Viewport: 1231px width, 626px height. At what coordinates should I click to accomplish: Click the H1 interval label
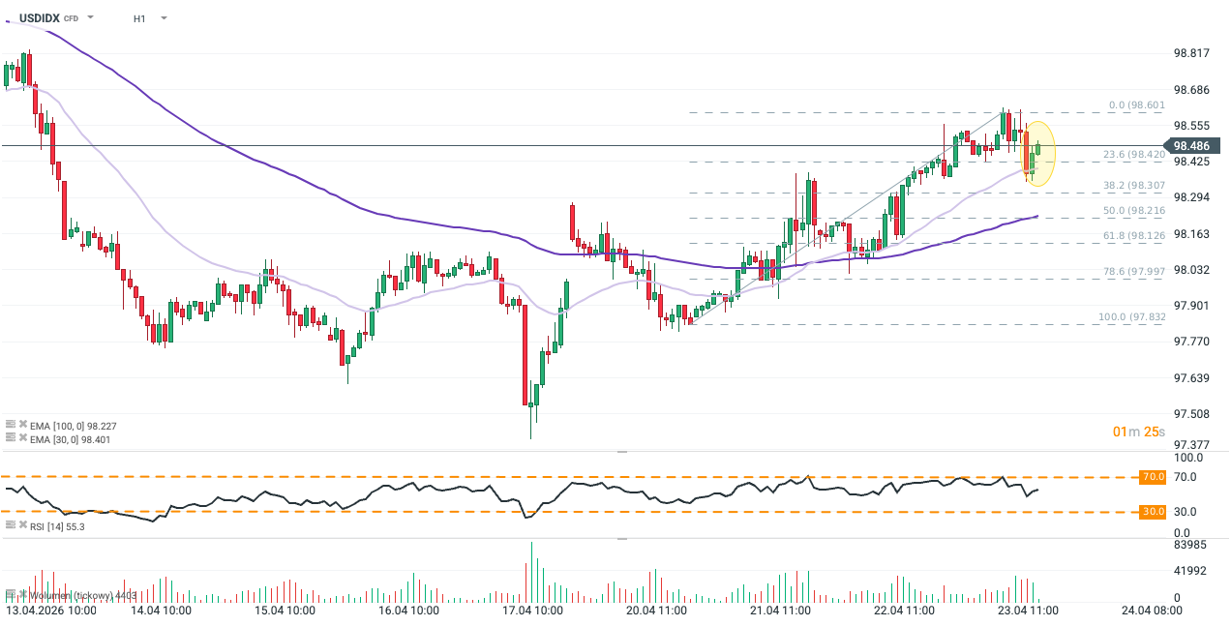pos(140,17)
